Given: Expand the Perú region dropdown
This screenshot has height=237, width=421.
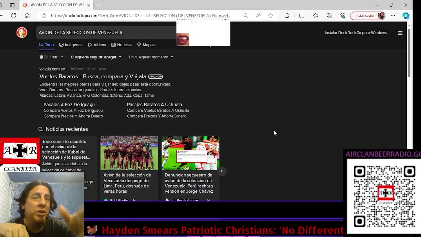Looking at the screenshot, I should [x=57, y=57].
